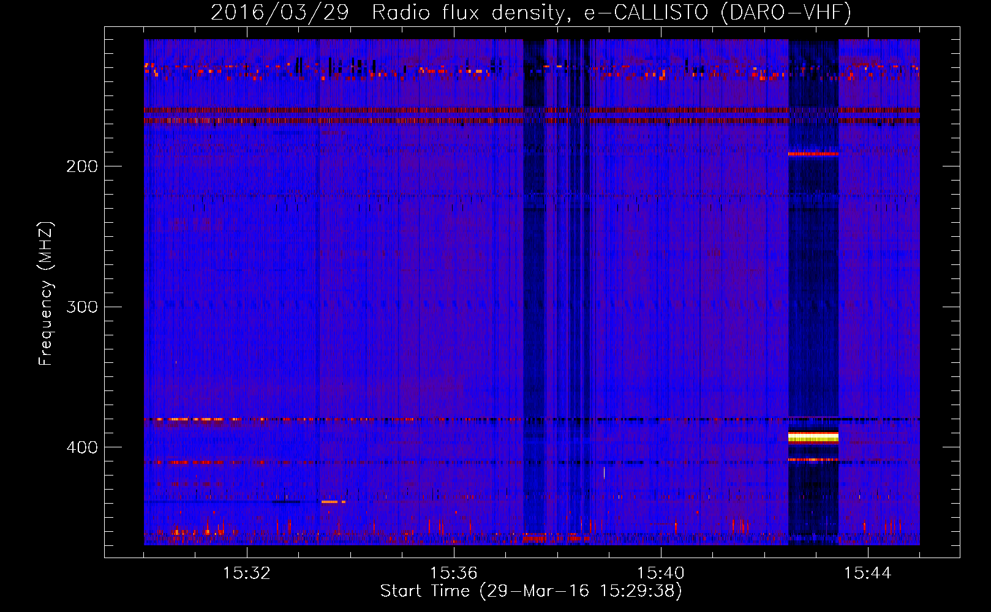Select the 300 frequency axis label
This screenshot has width=991, height=612.
(82, 307)
